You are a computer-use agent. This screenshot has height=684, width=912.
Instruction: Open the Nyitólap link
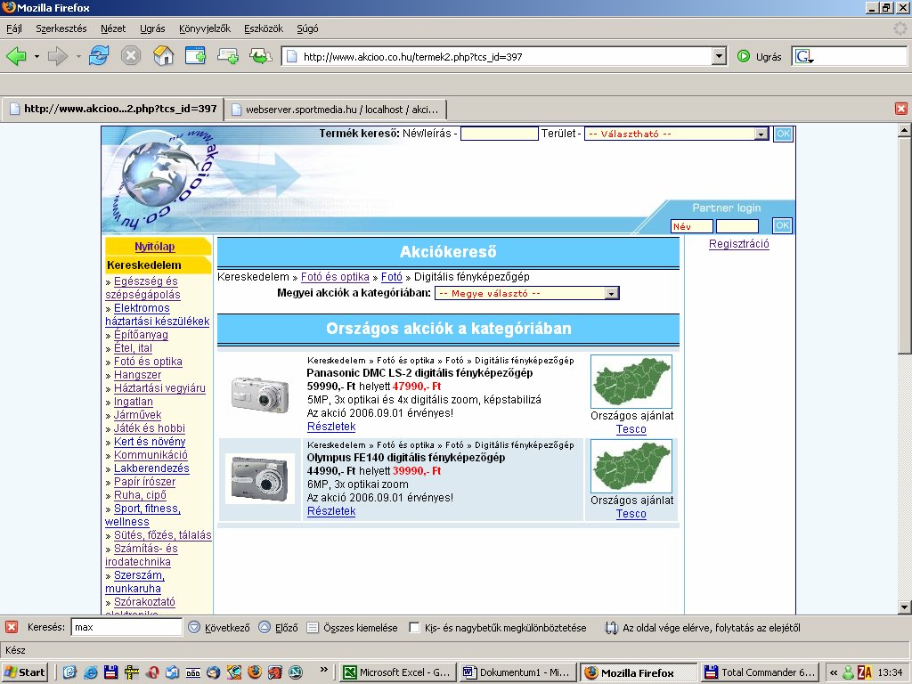(155, 247)
